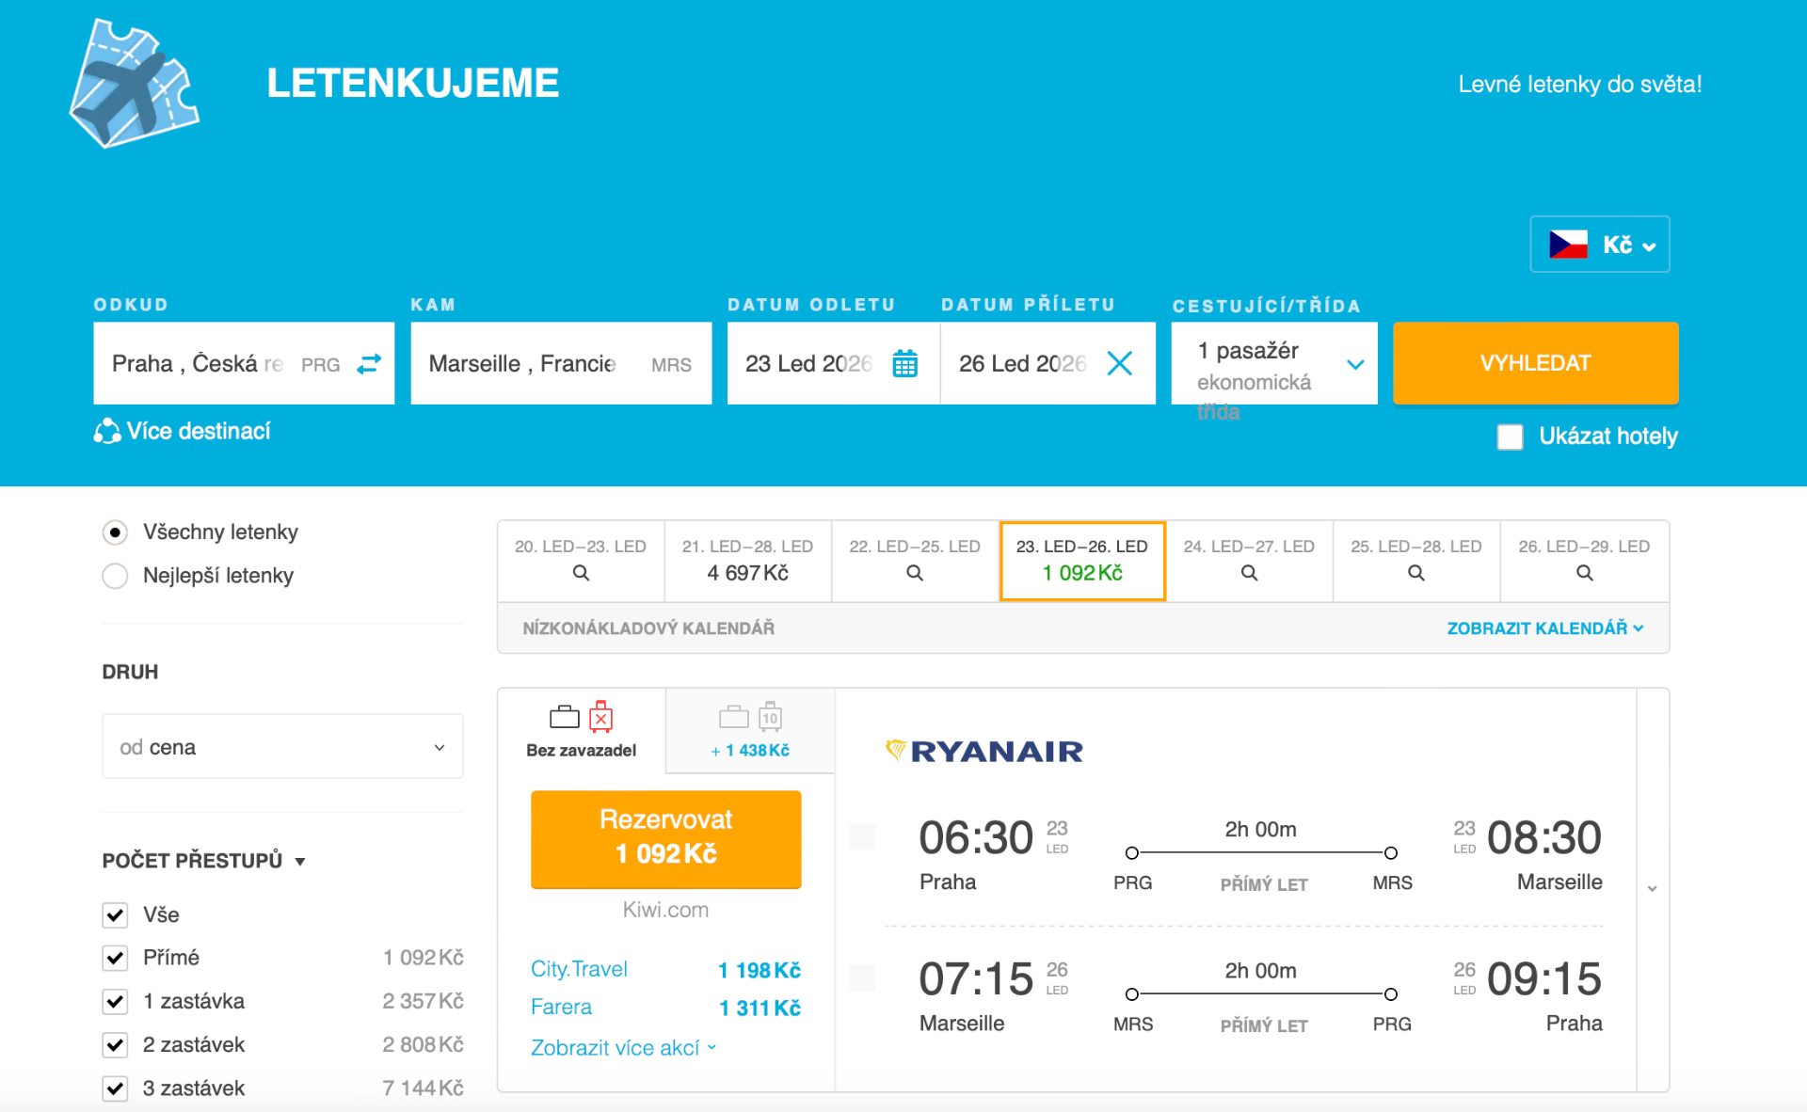Select the Bez zavazadel baggage tab

(581, 731)
